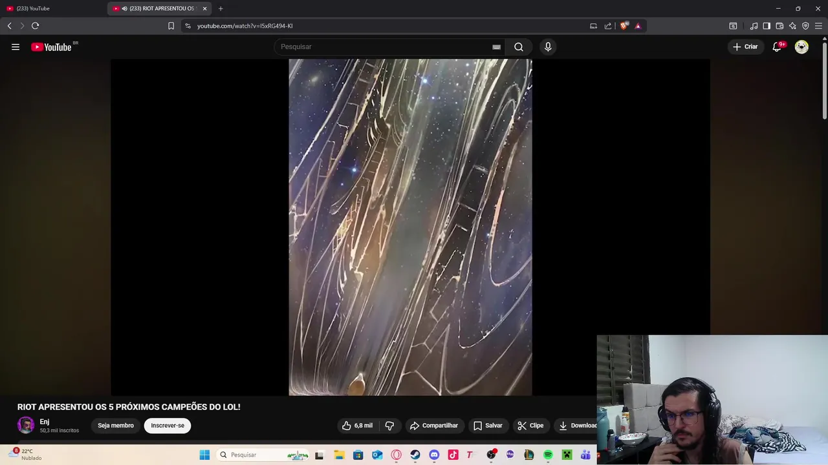Open Opera browser from the taskbar
The width and height of the screenshot is (828, 465).
point(397,455)
